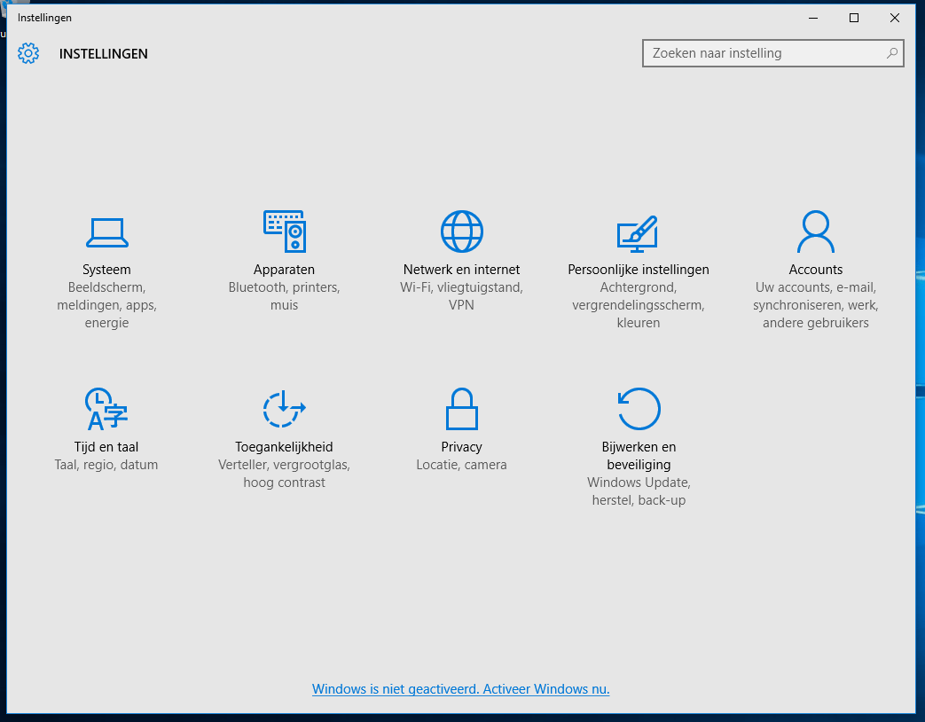925x722 pixels.
Task: Click the magnifier icon in the search box
Action: [891, 53]
